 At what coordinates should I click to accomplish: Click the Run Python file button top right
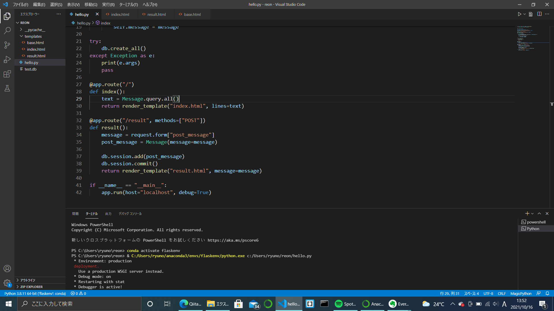519,14
